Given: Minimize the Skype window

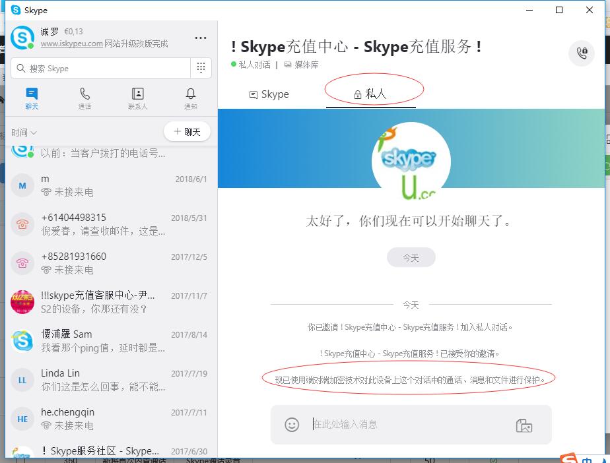Looking at the screenshot, I should pos(529,10).
